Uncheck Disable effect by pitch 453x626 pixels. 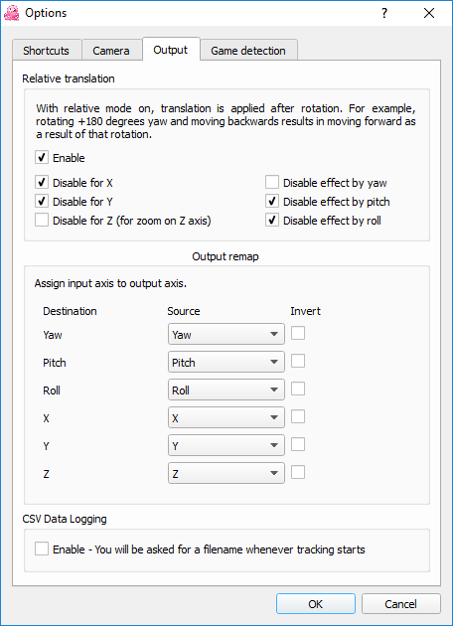272,202
